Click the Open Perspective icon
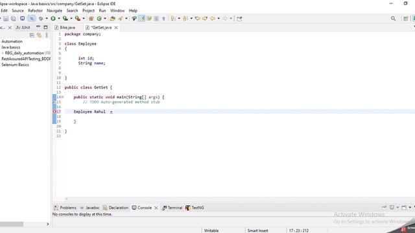 (x=405, y=19)
